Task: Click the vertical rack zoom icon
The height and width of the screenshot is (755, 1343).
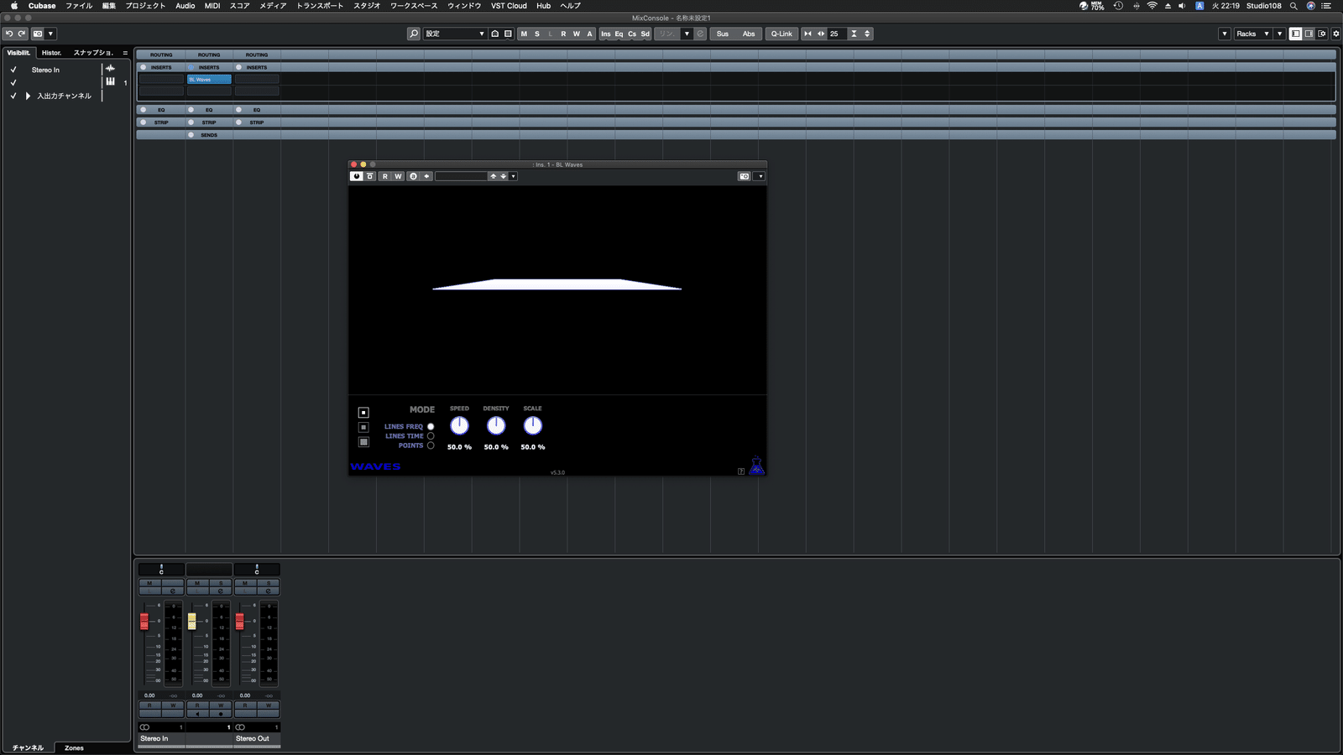Action: tap(854, 34)
